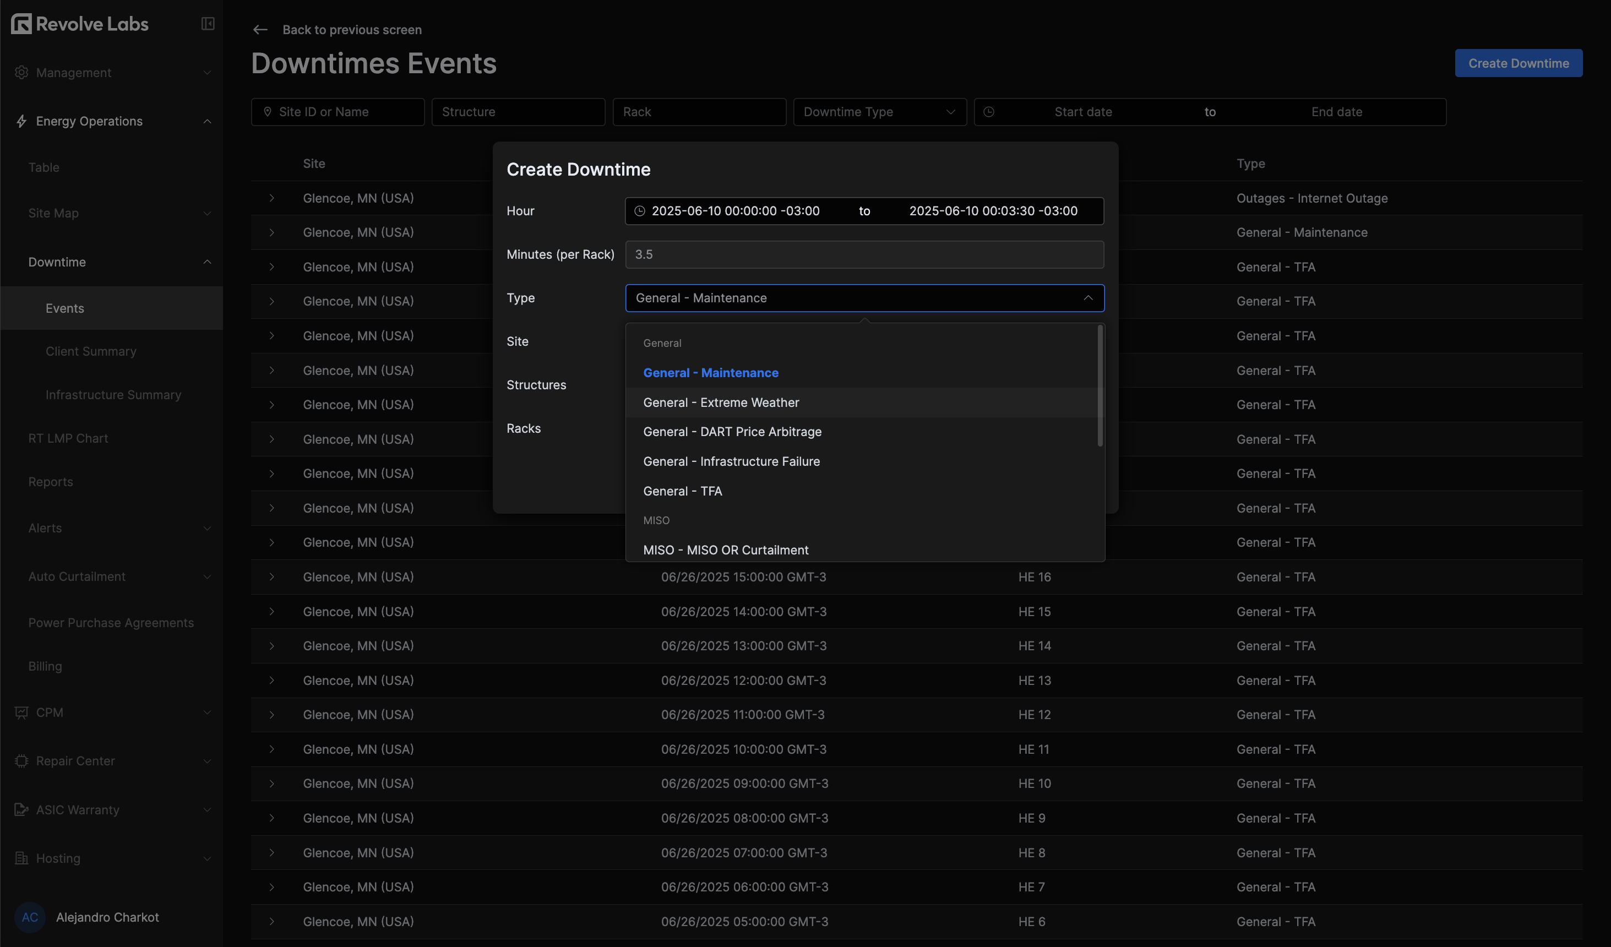Open Infrastructure Summary page
1611x947 pixels.
[x=113, y=395]
